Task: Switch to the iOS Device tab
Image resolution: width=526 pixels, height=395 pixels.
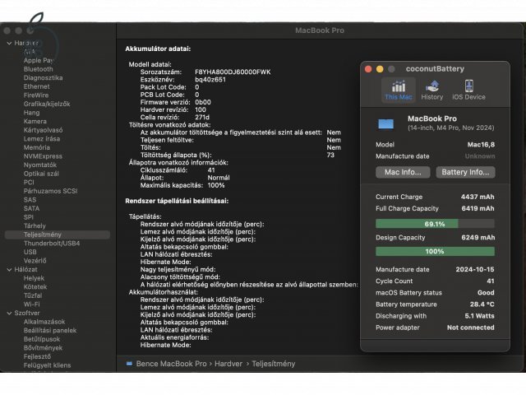Action: pos(468,90)
